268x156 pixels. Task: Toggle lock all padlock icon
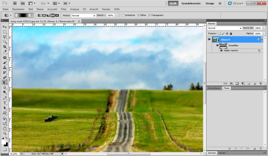point(231,33)
